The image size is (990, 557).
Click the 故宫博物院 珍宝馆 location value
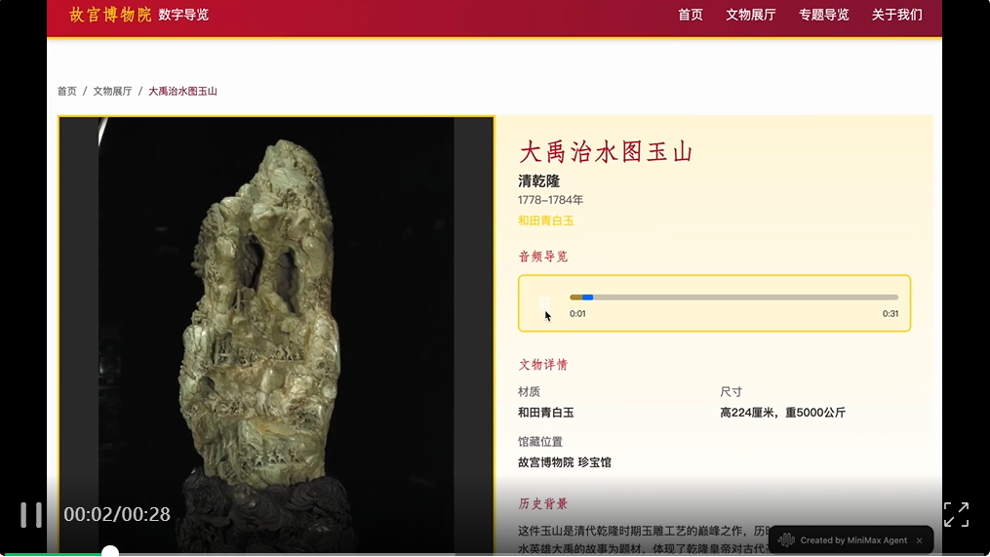pos(565,462)
